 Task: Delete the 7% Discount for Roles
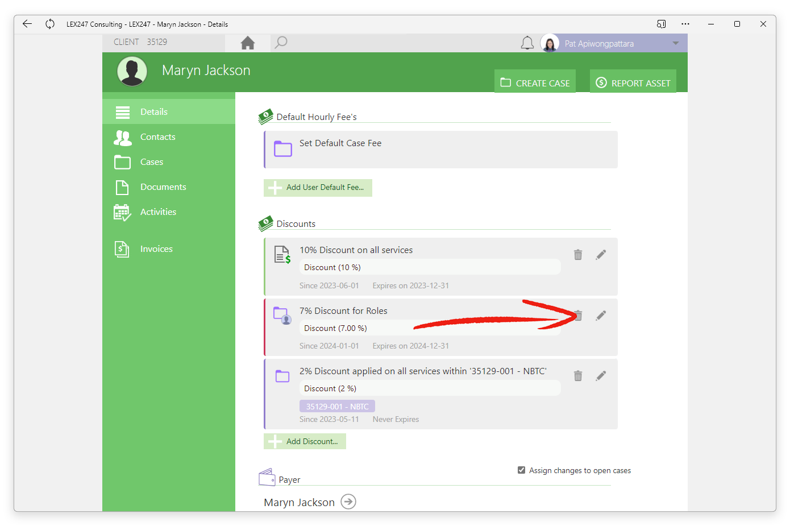(x=578, y=316)
